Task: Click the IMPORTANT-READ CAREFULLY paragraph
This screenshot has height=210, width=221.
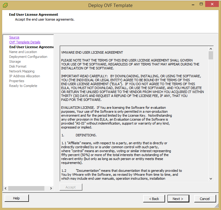Action: coord(133,88)
